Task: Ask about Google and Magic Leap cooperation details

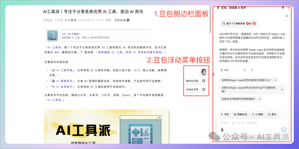Action: pyautogui.click(x=249, y=80)
